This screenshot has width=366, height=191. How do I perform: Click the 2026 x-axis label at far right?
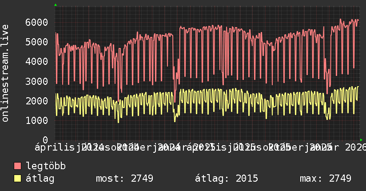click(355, 147)
